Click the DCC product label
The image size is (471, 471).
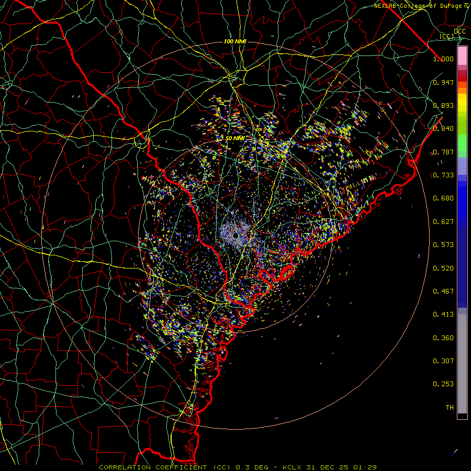(460, 31)
